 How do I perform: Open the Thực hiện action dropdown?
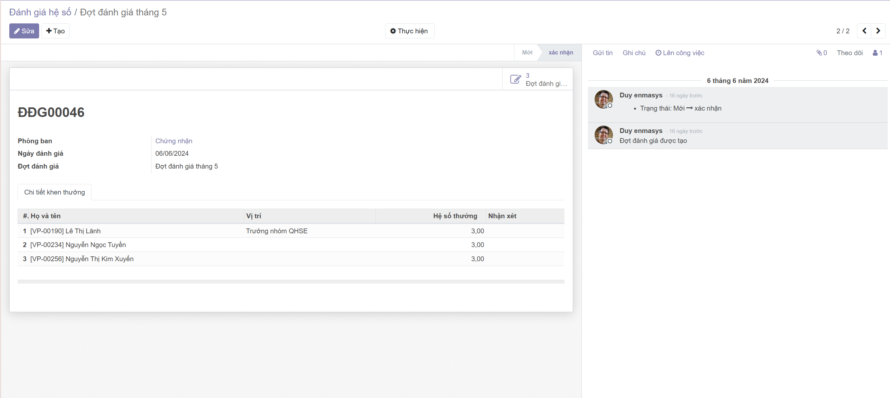[x=410, y=31]
